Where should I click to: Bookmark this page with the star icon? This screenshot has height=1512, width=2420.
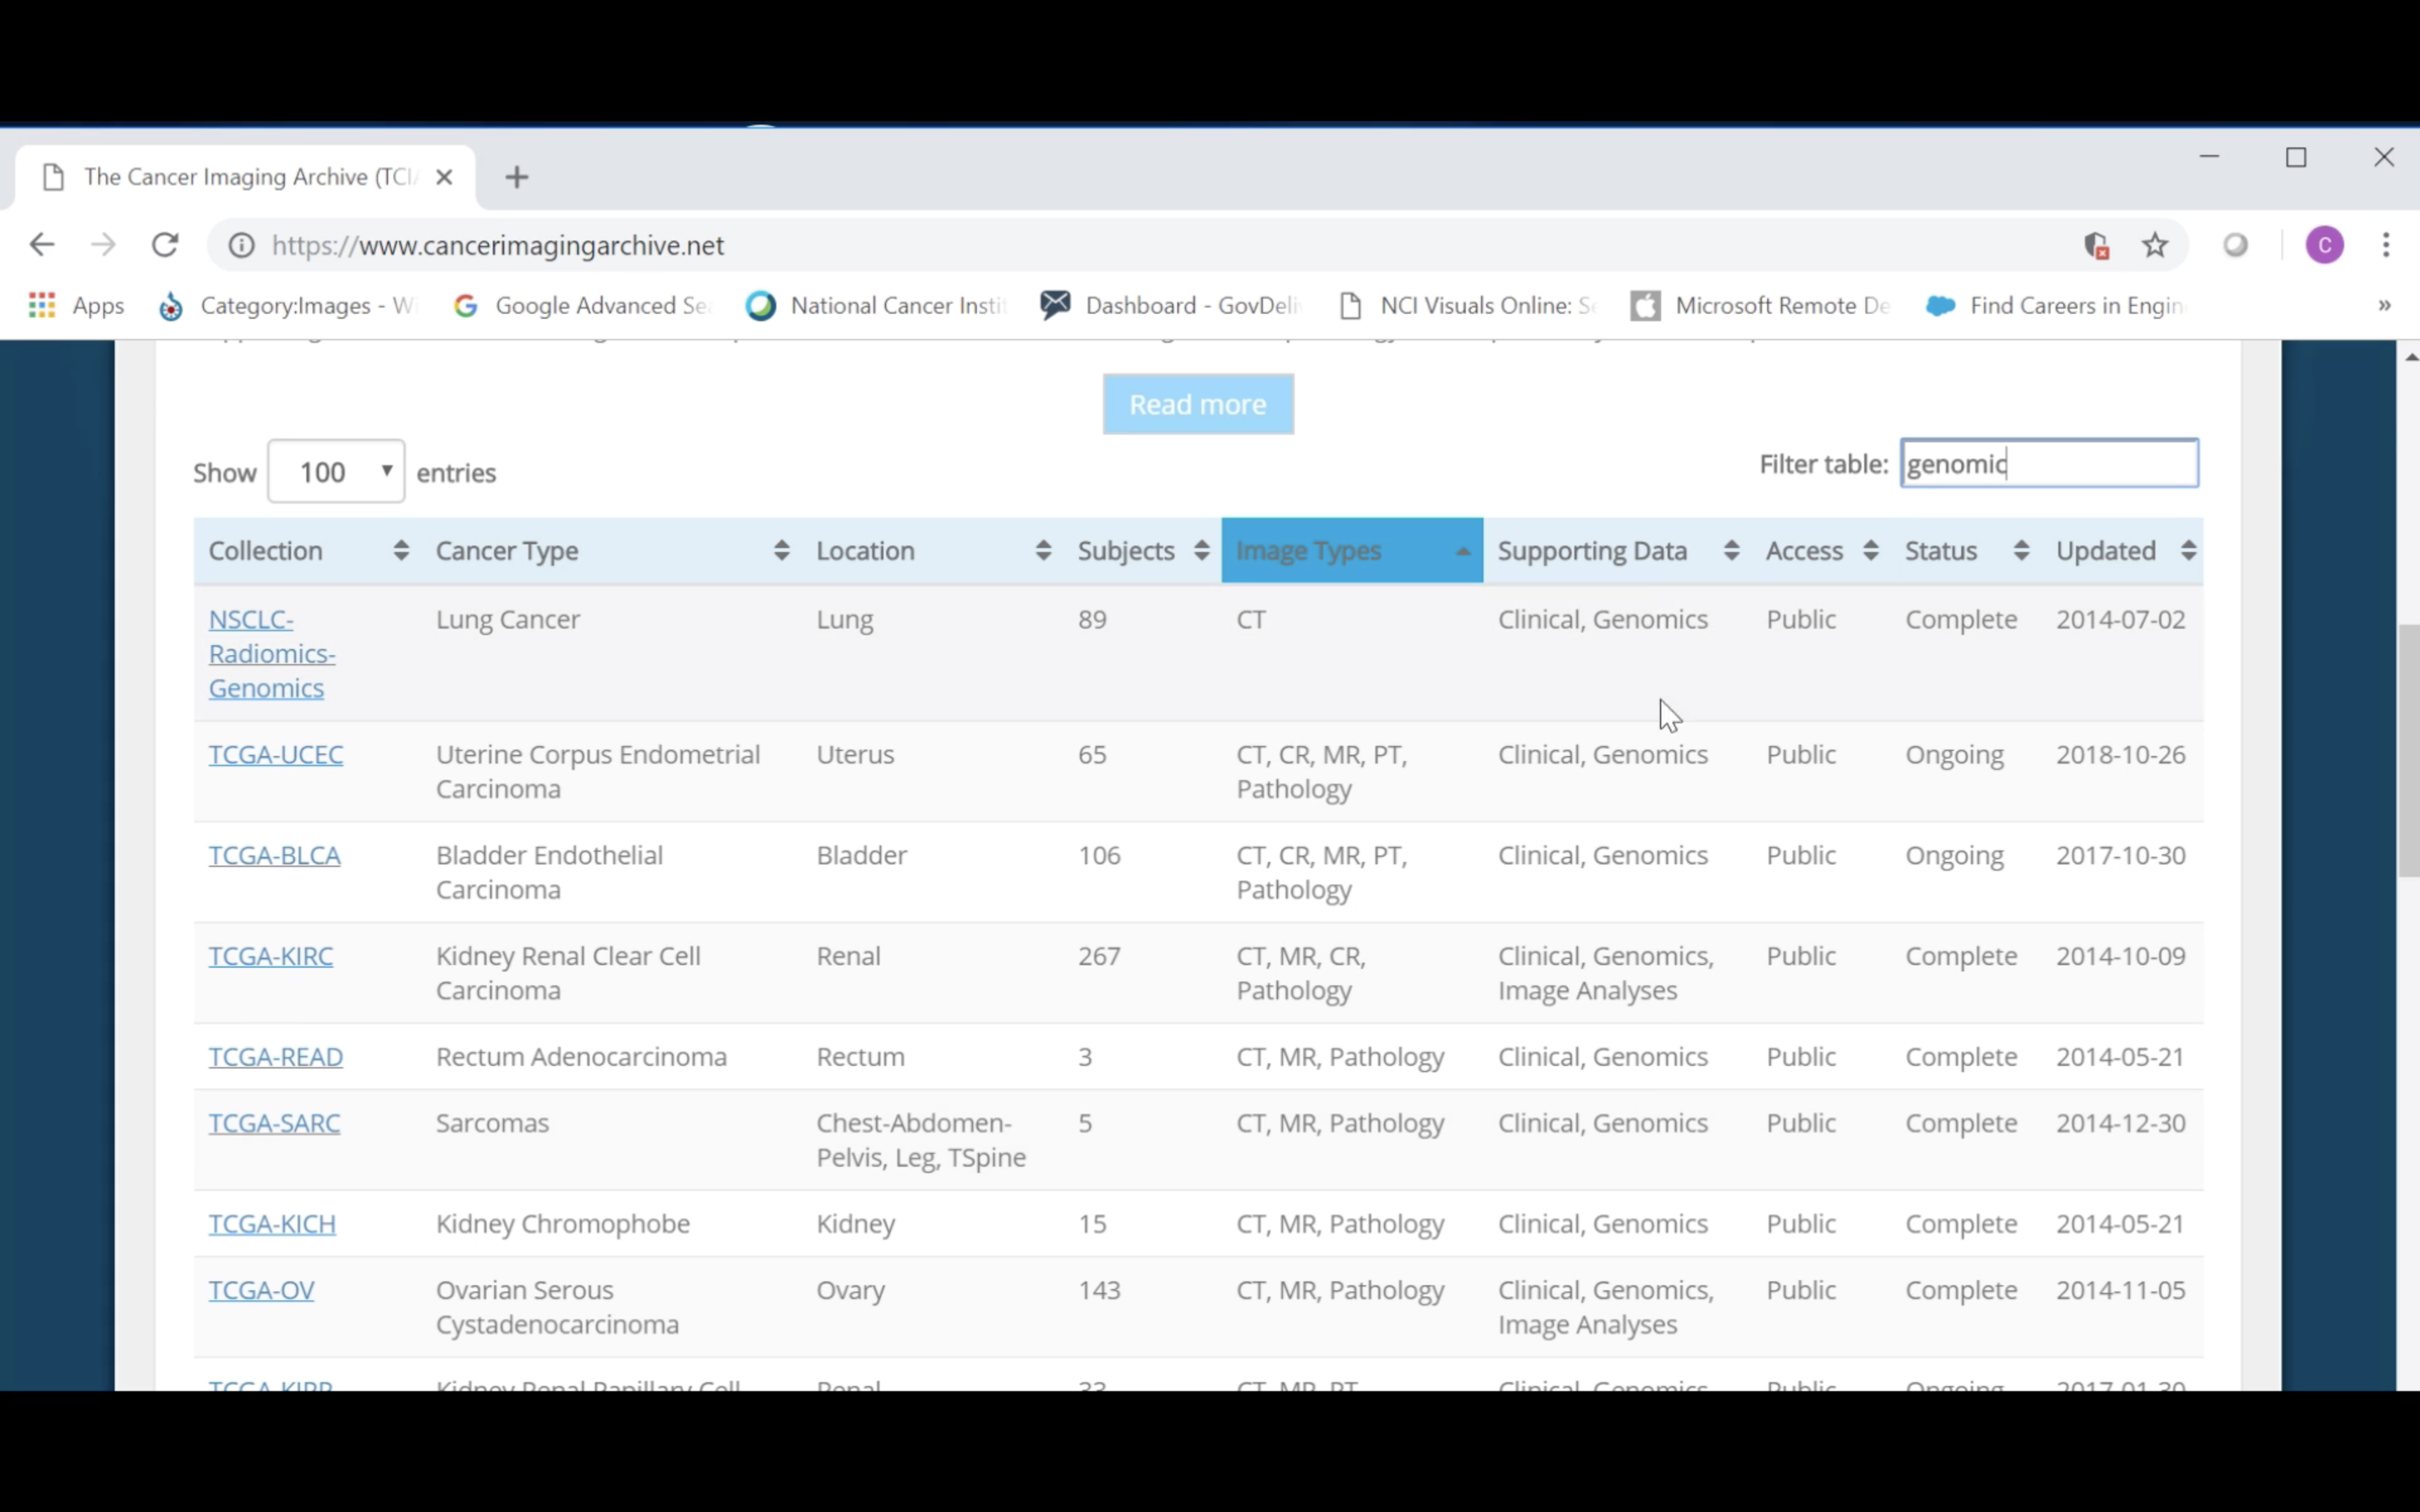tap(2155, 245)
